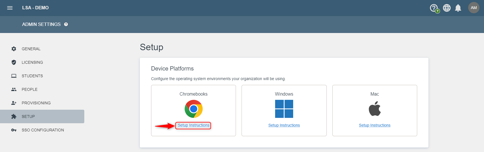Open the hamburger navigation menu
This screenshot has width=484, height=152.
(x=10, y=8)
